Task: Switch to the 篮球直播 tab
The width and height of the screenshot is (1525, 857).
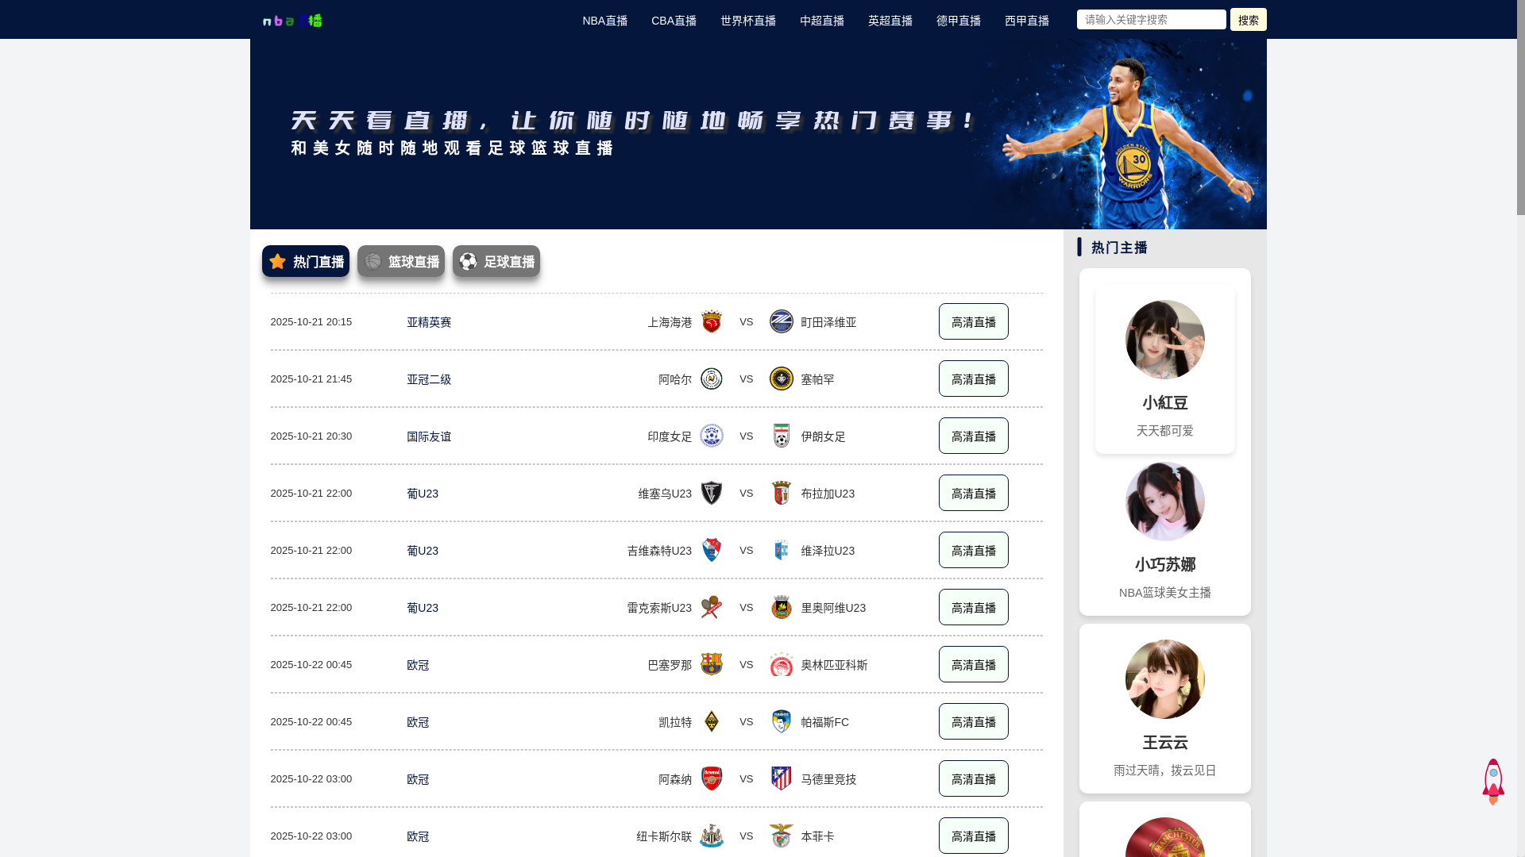Action: coord(401,261)
